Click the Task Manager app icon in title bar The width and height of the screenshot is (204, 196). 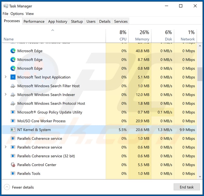click(6, 6)
